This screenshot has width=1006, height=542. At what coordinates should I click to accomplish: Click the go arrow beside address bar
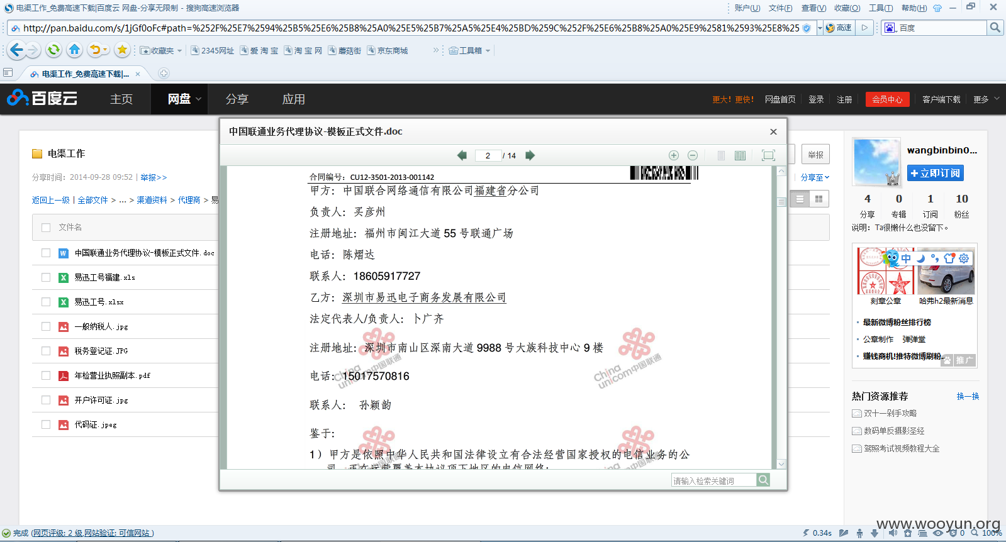click(865, 28)
